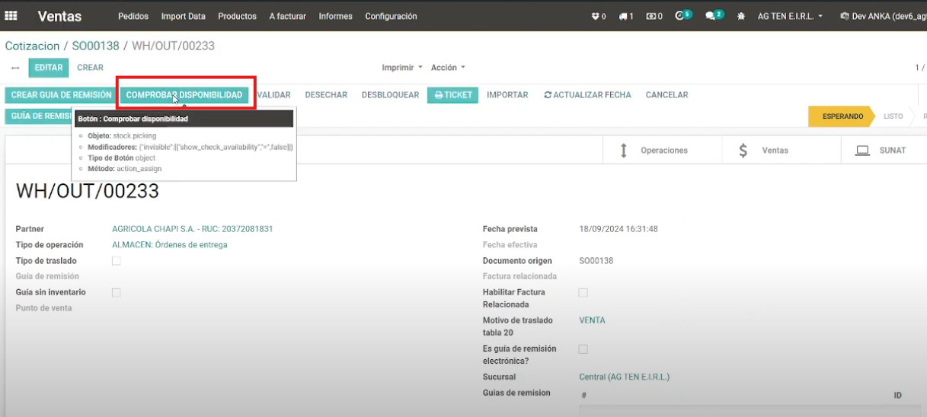Open the VENTA motivo de traslado link
This screenshot has width=927, height=417.
pos(592,320)
